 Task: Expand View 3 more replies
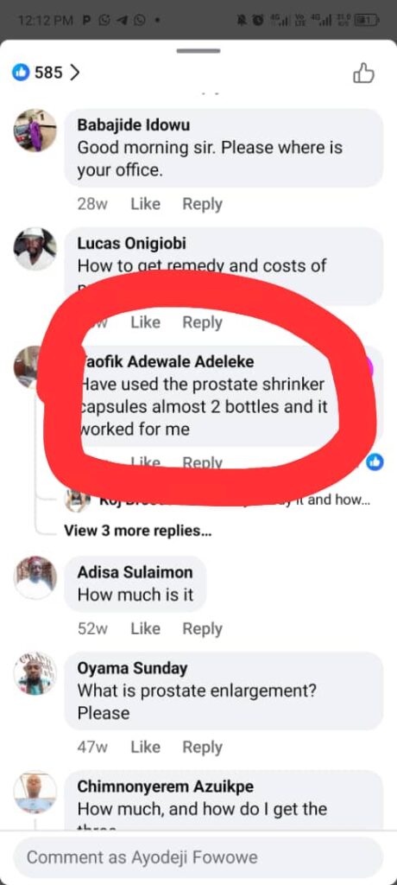pos(137,531)
